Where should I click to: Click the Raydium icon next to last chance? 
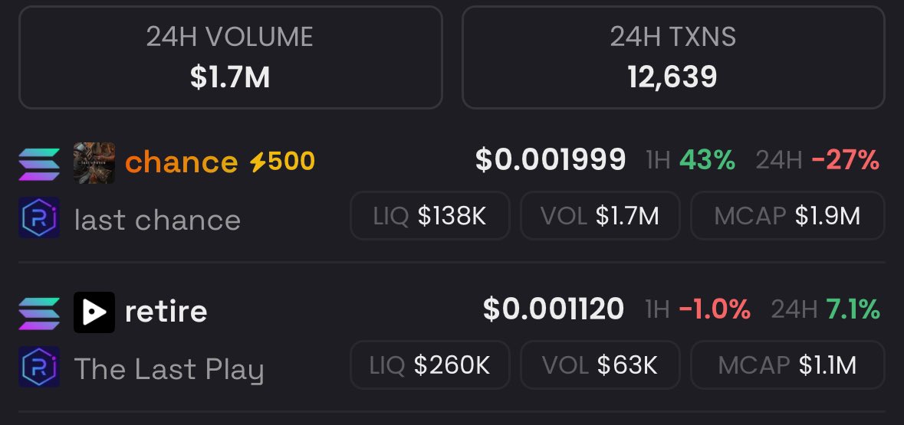(39, 217)
